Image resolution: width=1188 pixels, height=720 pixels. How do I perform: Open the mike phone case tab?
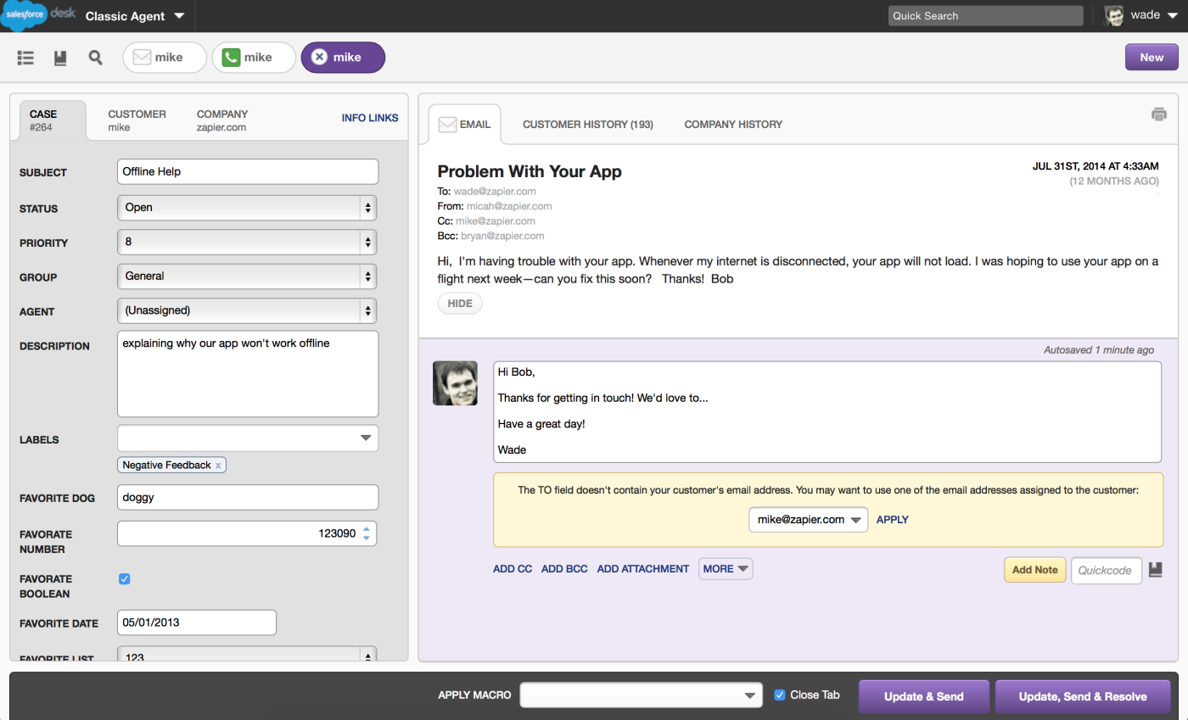(x=254, y=58)
